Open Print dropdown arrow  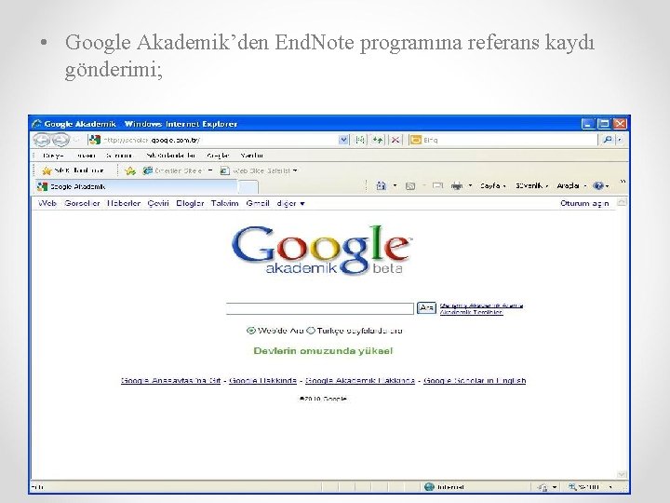point(471,185)
